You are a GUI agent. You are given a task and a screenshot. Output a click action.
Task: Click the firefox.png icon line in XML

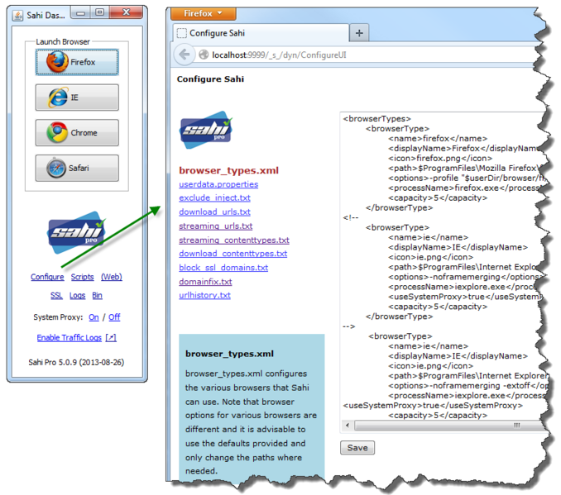coord(440,159)
